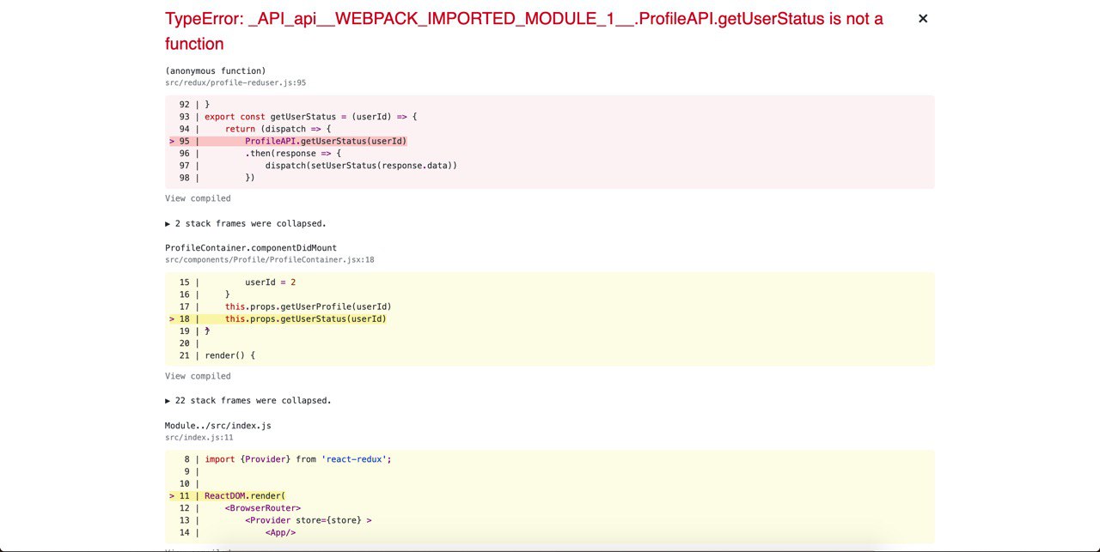This screenshot has height=552, width=1100.
Task: Click the ProfileContainer.componentDidMount frame label
Action: point(251,248)
